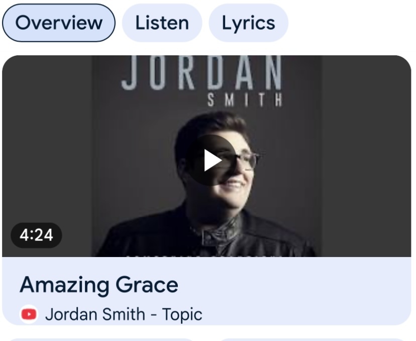Select the 4:24 duration badge
The image size is (416, 341).
36,235
